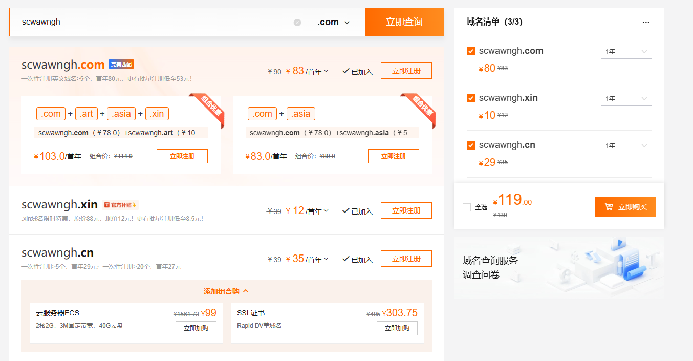Click 立即注册 for scwawngh.xin
The width and height of the screenshot is (693, 361).
click(406, 210)
